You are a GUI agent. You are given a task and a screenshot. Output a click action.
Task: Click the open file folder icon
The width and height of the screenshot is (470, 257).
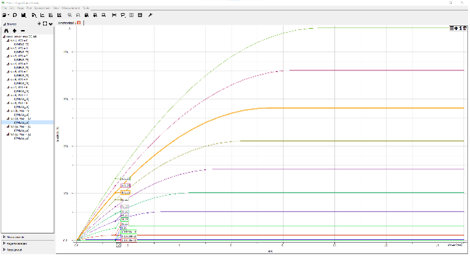pyautogui.click(x=5, y=15)
